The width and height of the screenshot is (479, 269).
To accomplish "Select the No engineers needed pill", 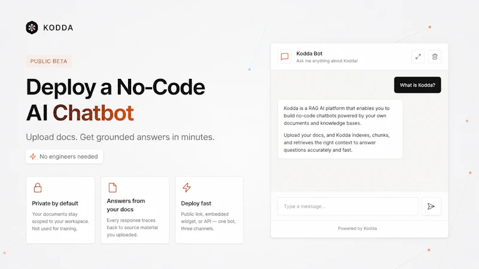I will pos(65,157).
